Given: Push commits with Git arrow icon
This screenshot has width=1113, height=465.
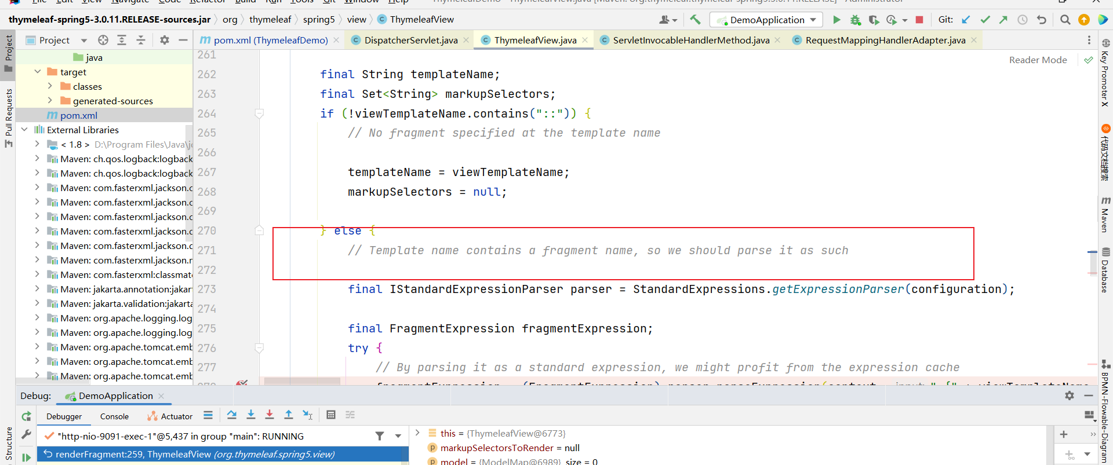Looking at the screenshot, I should [x=1003, y=20].
